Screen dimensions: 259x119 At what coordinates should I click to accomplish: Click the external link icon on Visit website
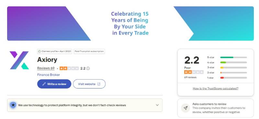[99, 84]
